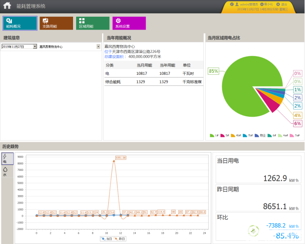This screenshot has height=244, width=305.
Task: Open the 能耗概况 overview tile
Action: click(x=20, y=23)
